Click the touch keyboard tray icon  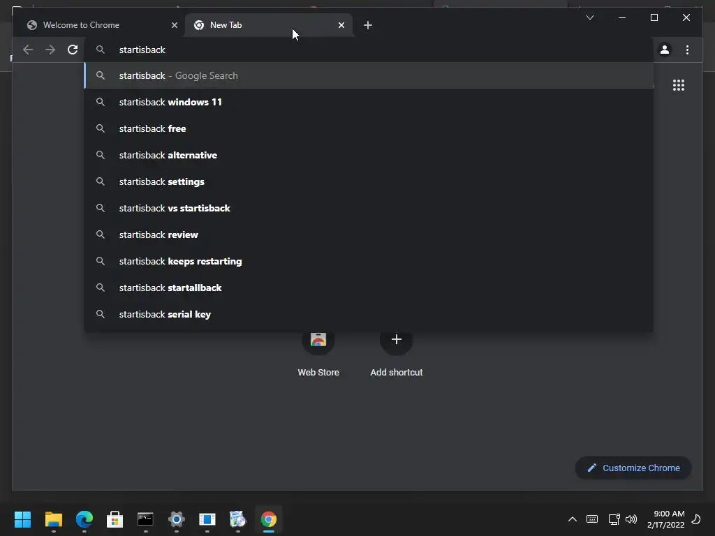click(x=592, y=519)
